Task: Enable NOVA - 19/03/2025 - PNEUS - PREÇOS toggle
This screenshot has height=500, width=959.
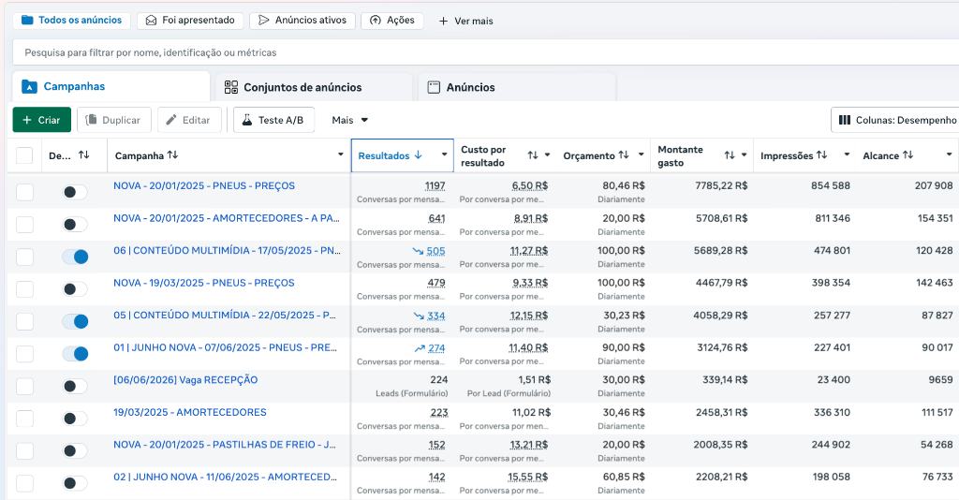Action: coord(75,289)
